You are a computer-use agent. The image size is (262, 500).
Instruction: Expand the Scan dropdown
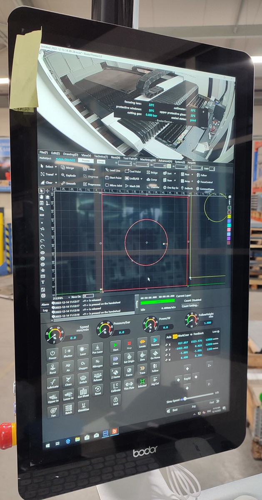(x=169, y=180)
